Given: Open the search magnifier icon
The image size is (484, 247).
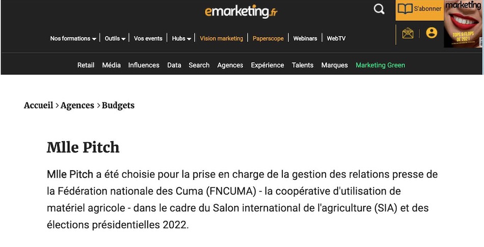Looking at the screenshot, I should (379, 9).
